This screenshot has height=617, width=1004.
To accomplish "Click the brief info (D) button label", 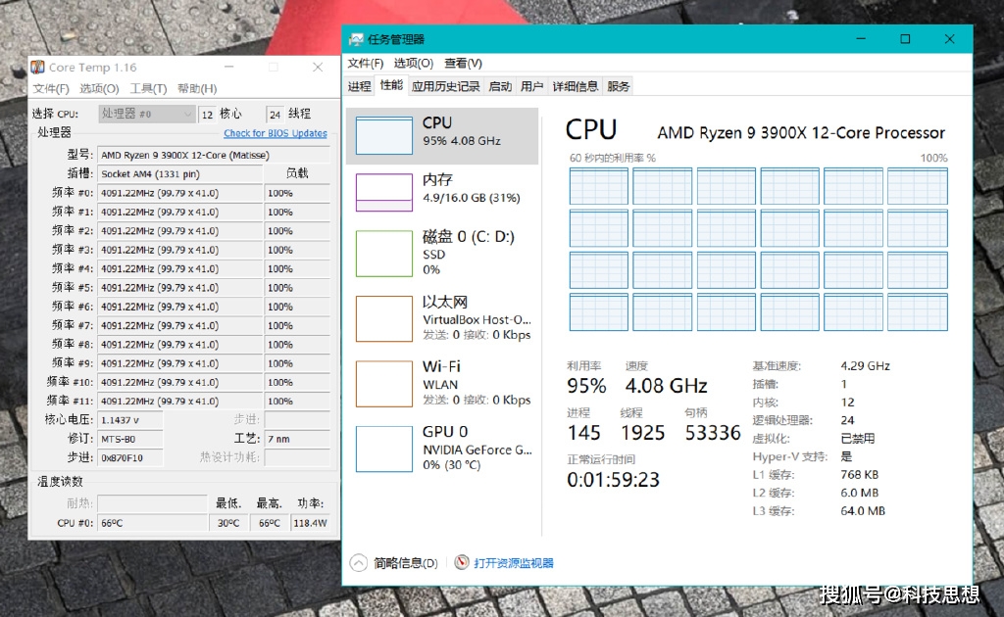I will (x=406, y=563).
